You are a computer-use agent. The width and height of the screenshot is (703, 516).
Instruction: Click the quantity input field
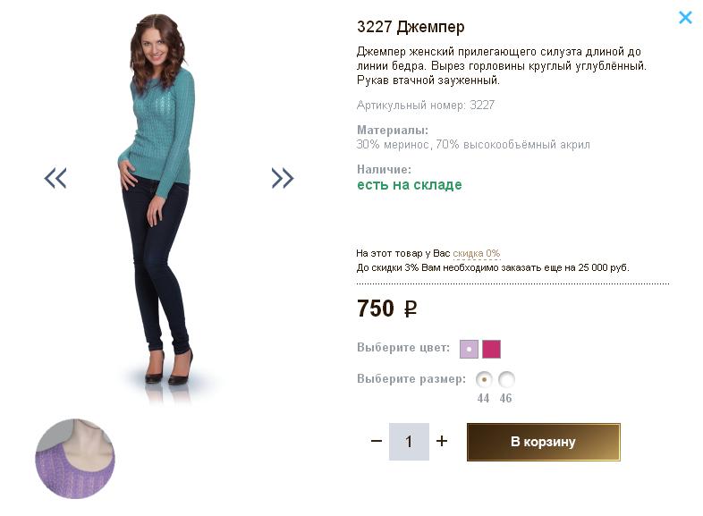click(x=409, y=442)
